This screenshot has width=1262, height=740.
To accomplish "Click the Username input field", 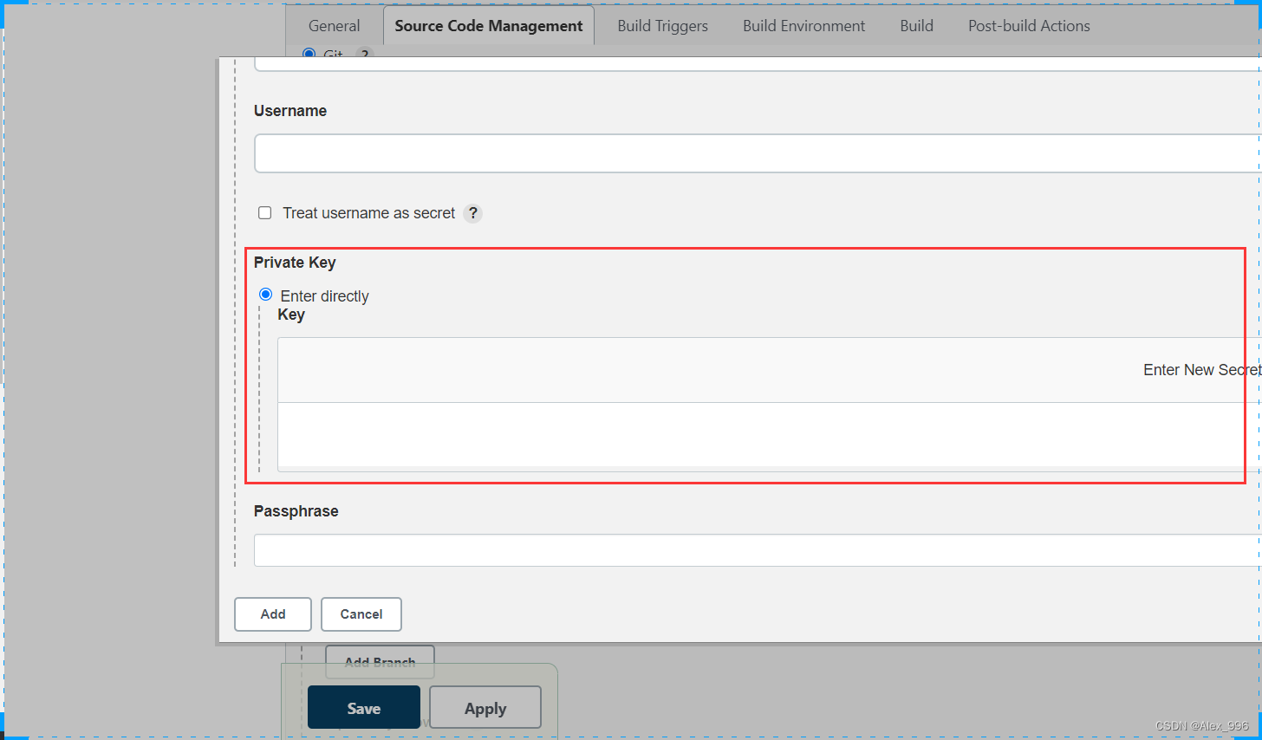I will 758,153.
